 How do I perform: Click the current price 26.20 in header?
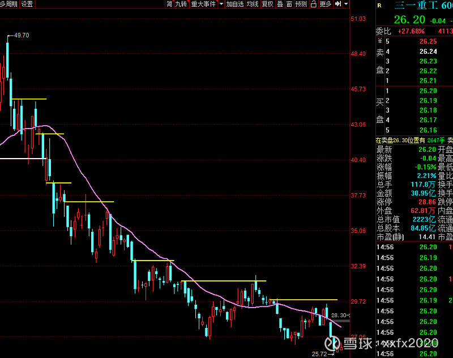(409, 20)
